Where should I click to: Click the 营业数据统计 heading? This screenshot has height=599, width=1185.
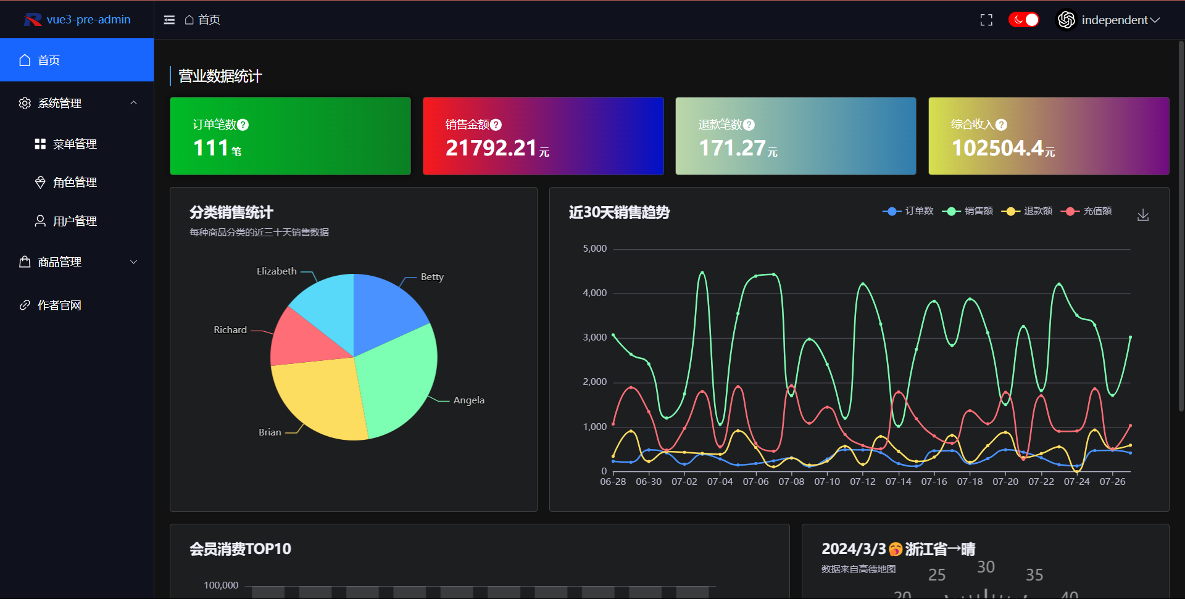click(220, 76)
